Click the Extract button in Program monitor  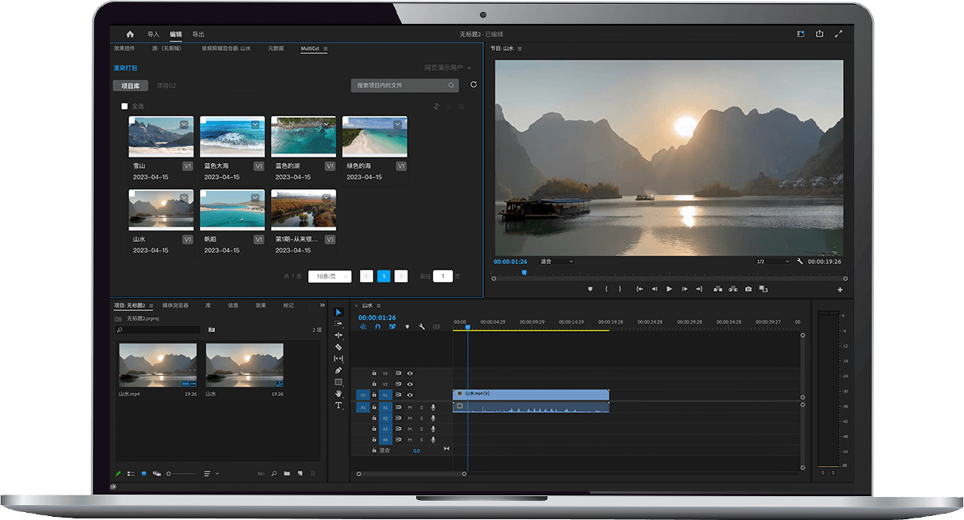click(733, 289)
